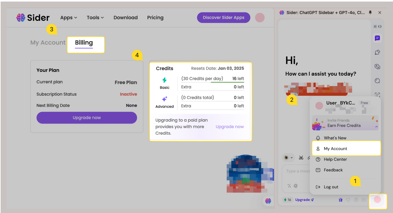The image size is (393, 213).
Task: Pin the Sider sidebar panel
Action: 370,13
